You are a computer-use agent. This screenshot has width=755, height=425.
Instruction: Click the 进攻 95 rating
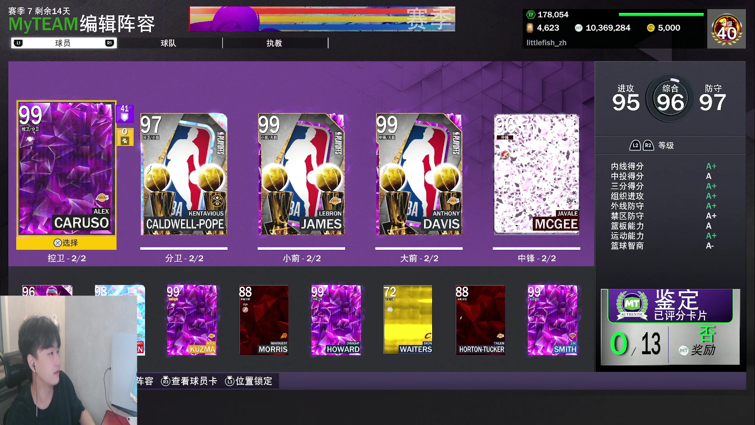626,98
